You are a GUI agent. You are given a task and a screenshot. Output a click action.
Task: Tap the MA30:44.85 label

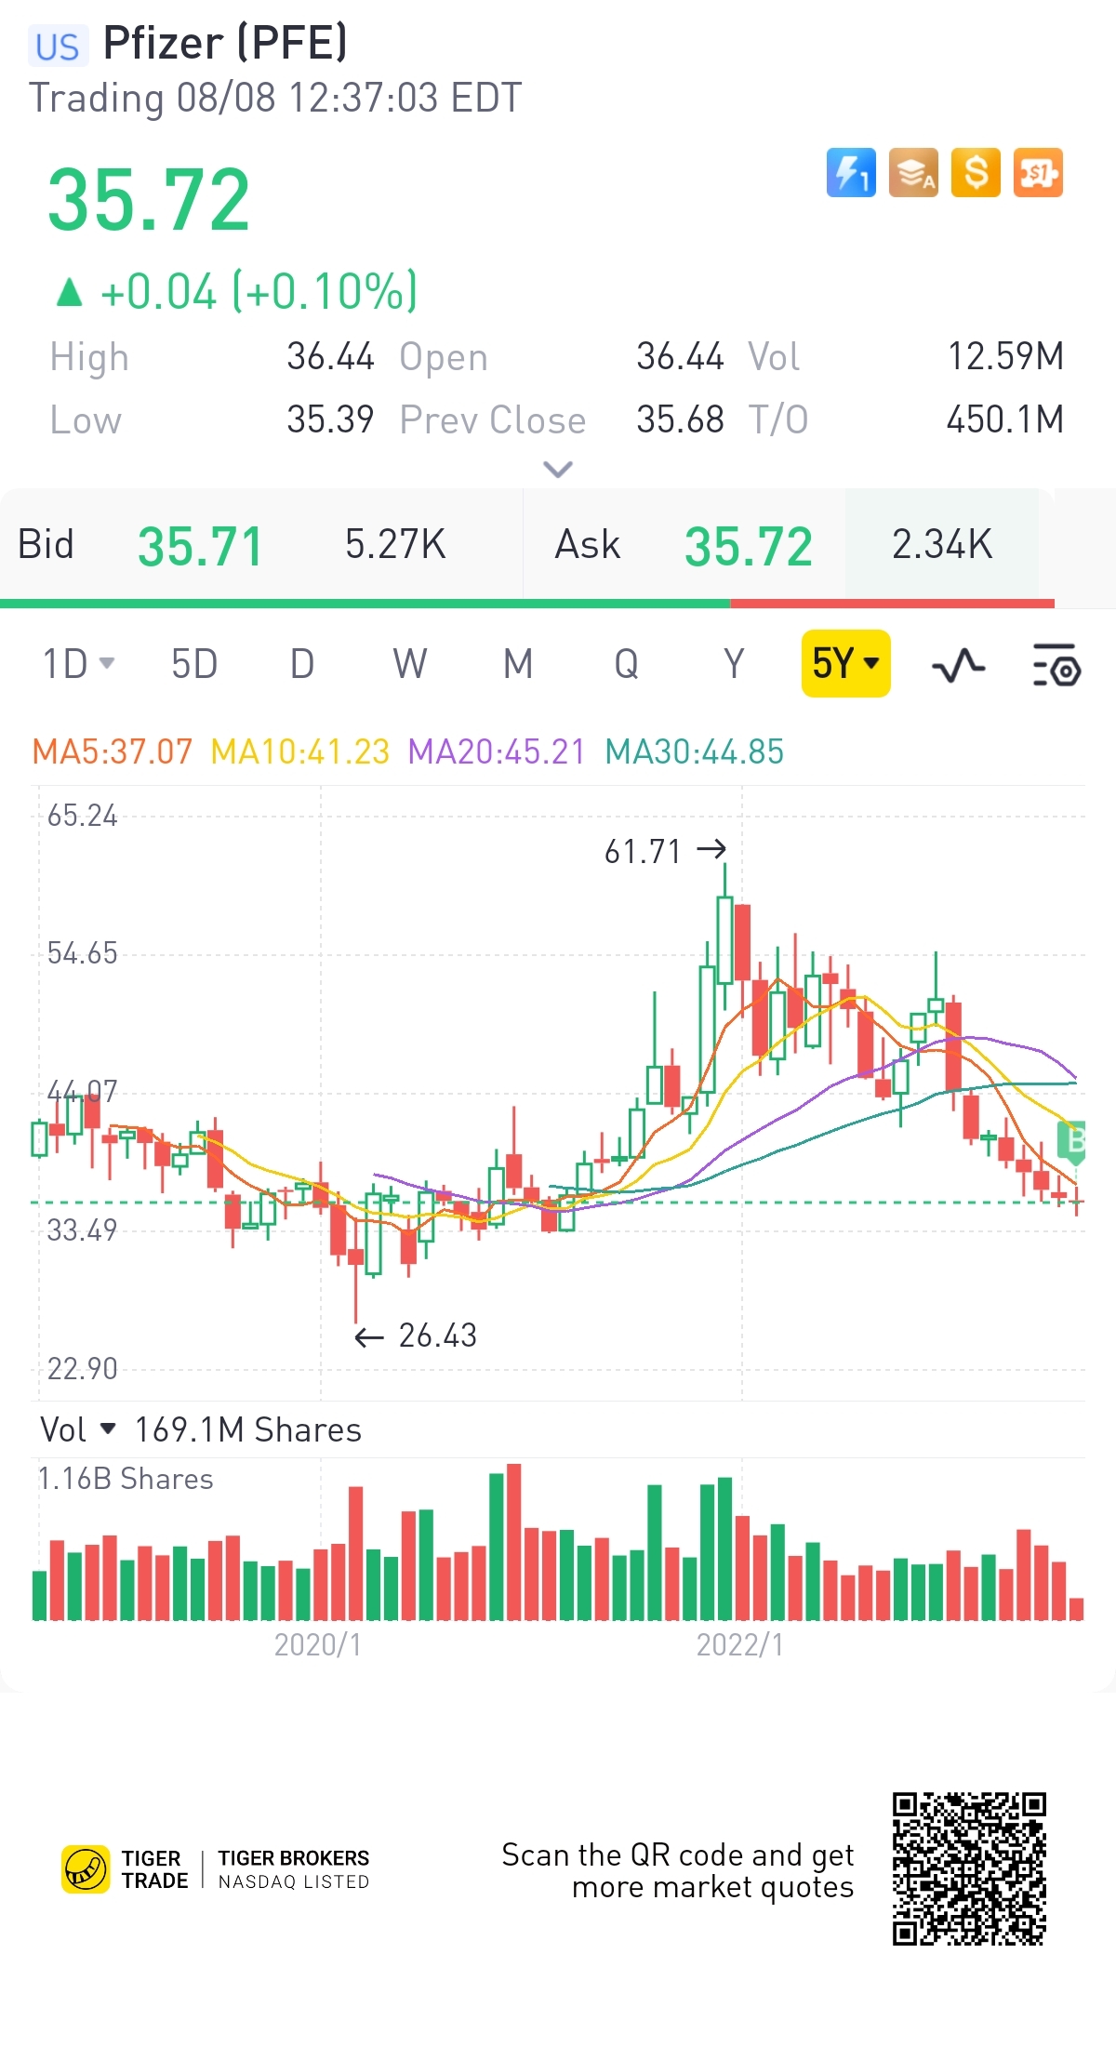[695, 751]
